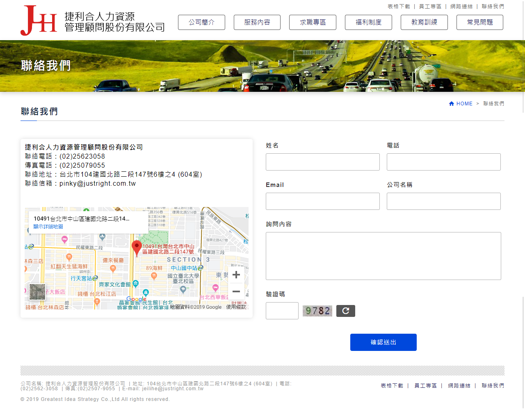Focus the Email input field

(323, 201)
